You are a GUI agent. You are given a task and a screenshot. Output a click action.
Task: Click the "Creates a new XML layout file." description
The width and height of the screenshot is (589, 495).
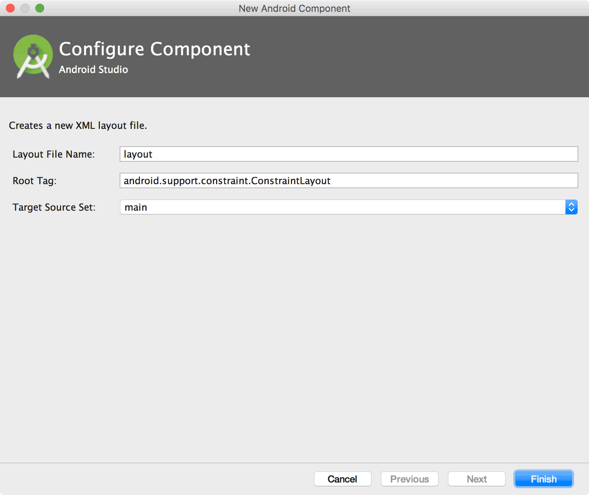click(78, 126)
